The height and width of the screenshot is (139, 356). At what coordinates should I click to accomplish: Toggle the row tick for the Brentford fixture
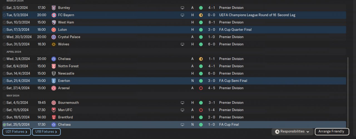(4, 117)
